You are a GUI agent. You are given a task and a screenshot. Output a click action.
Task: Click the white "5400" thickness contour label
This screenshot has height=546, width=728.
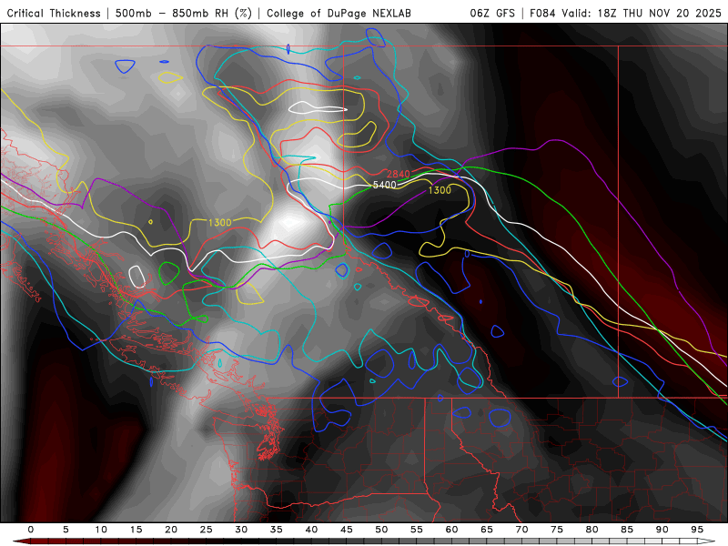(384, 186)
